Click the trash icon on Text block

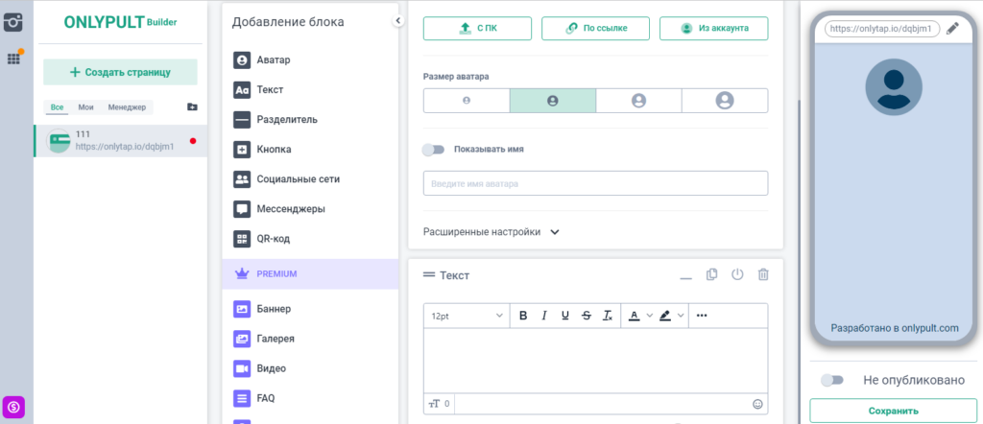763,274
